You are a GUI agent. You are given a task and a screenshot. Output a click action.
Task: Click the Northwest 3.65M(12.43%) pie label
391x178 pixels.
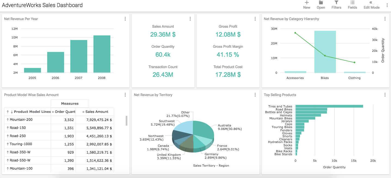point(151,138)
